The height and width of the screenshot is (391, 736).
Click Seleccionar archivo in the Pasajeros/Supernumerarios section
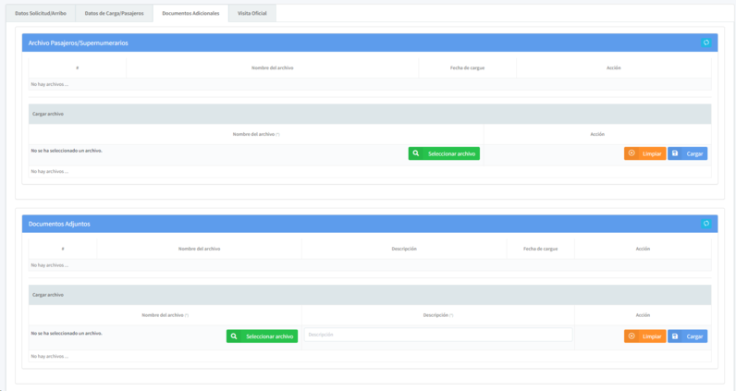click(444, 153)
